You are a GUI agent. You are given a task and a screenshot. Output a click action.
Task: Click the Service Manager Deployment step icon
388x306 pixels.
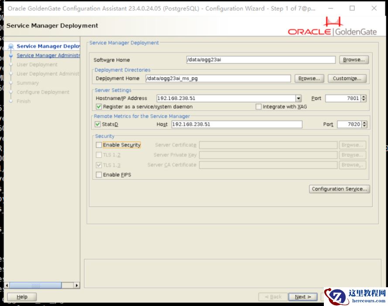[11, 46]
